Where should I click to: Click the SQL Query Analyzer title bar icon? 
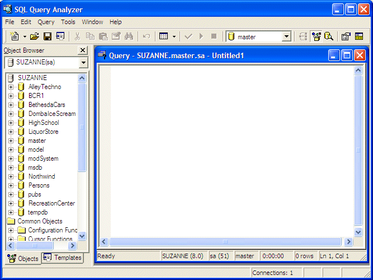[x=8, y=9]
